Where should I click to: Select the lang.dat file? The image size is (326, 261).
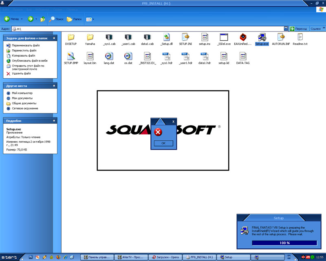coord(109,58)
